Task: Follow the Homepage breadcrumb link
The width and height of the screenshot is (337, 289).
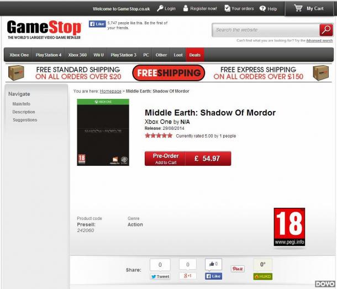Action: (110, 91)
